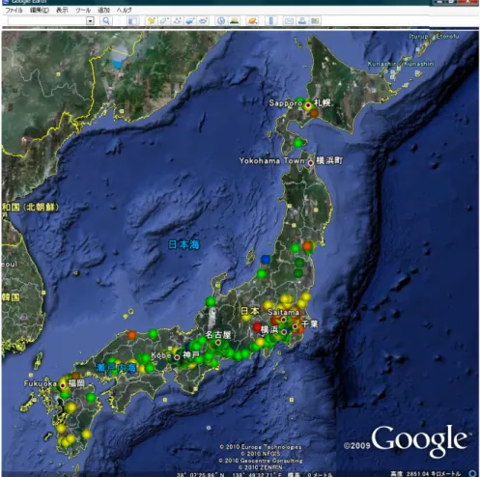Show historical imagery clock icon
Screen dimensions: 480x477
(x=221, y=21)
